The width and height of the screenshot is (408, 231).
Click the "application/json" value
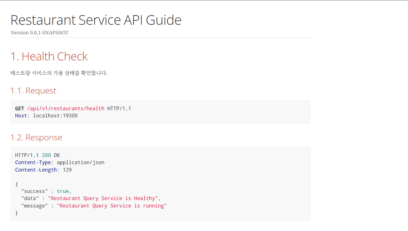[x=81, y=162]
